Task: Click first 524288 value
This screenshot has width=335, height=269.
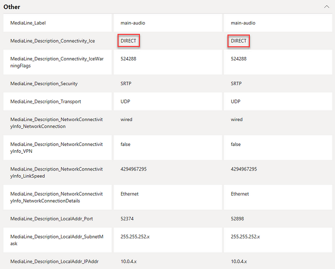Action: pos(128,59)
